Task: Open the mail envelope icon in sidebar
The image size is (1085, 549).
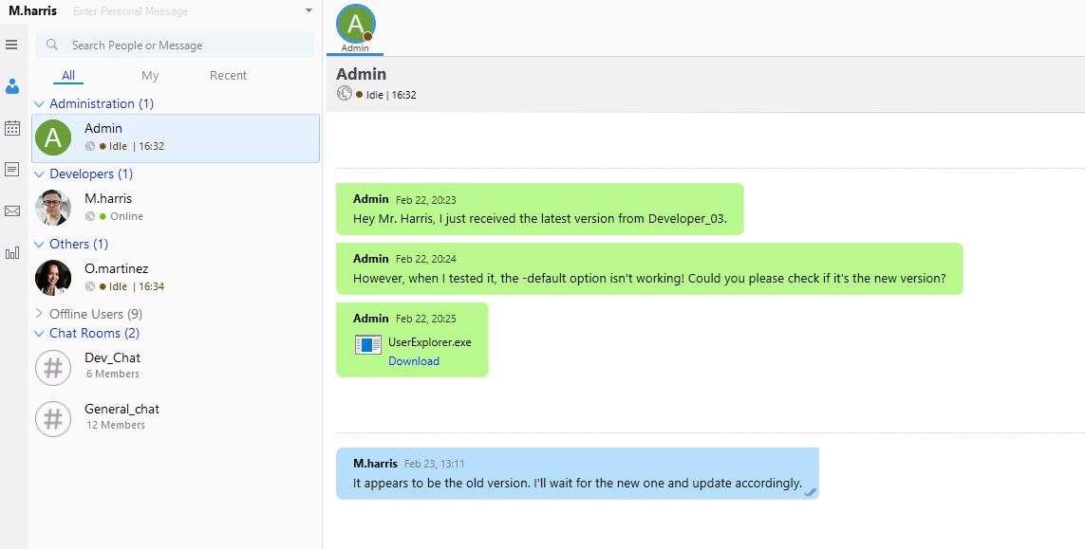Action: pyautogui.click(x=11, y=210)
